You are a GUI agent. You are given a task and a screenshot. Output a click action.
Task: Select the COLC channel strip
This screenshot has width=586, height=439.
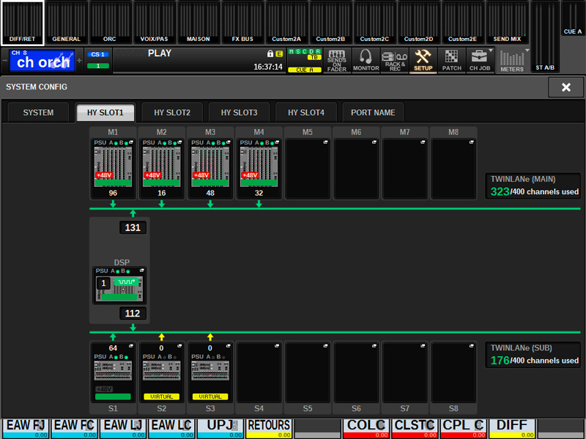pos(366,429)
